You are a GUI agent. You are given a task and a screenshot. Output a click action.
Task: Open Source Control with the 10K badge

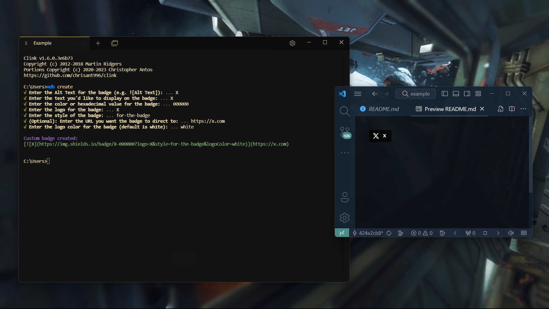(x=345, y=132)
